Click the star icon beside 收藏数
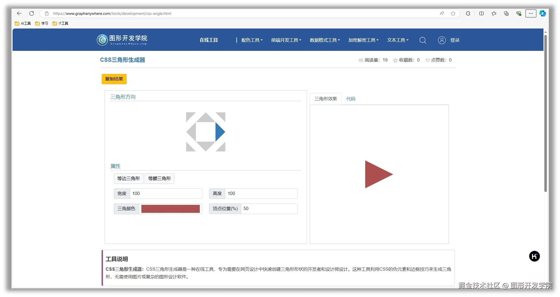The height and width of the screenshot is (297, 560). point(395,60)
